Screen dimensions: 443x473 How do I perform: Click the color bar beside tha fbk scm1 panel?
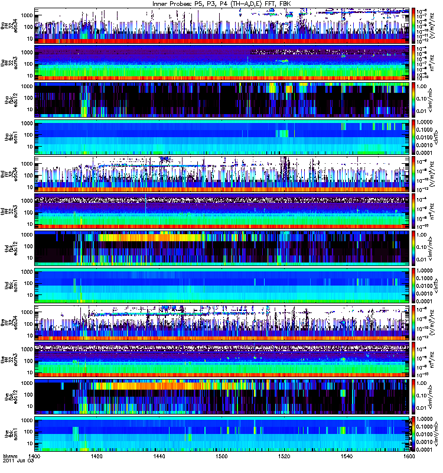413,137
